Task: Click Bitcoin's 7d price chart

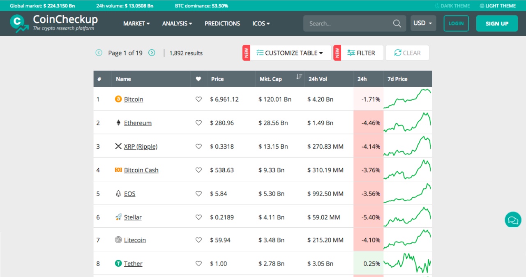Action: coord(407,99)
